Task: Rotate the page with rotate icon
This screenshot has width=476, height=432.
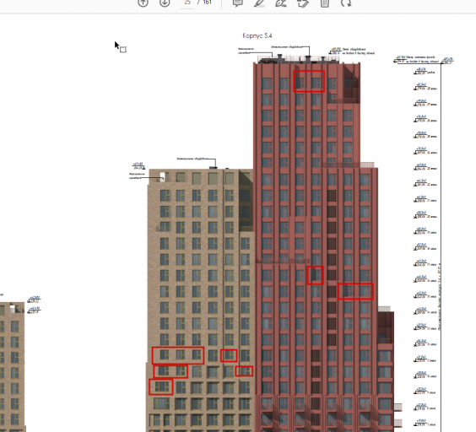Action: click(x=346, y=3)
